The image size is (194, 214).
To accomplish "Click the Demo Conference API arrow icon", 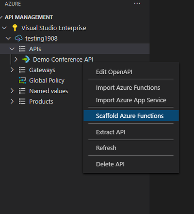I will pos(26,59).
